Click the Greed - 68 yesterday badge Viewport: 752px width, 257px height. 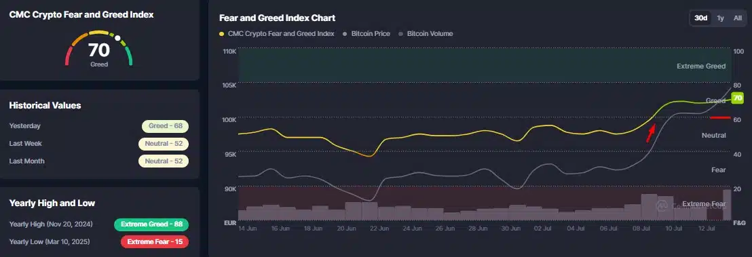pyautogui.click(x=165, y=126)
